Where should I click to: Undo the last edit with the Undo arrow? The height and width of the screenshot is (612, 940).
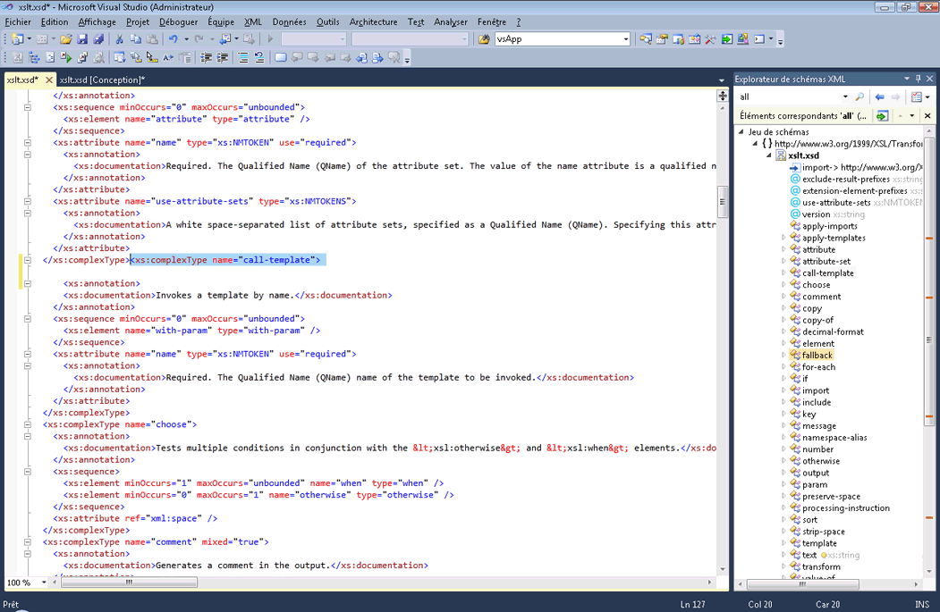174,39
